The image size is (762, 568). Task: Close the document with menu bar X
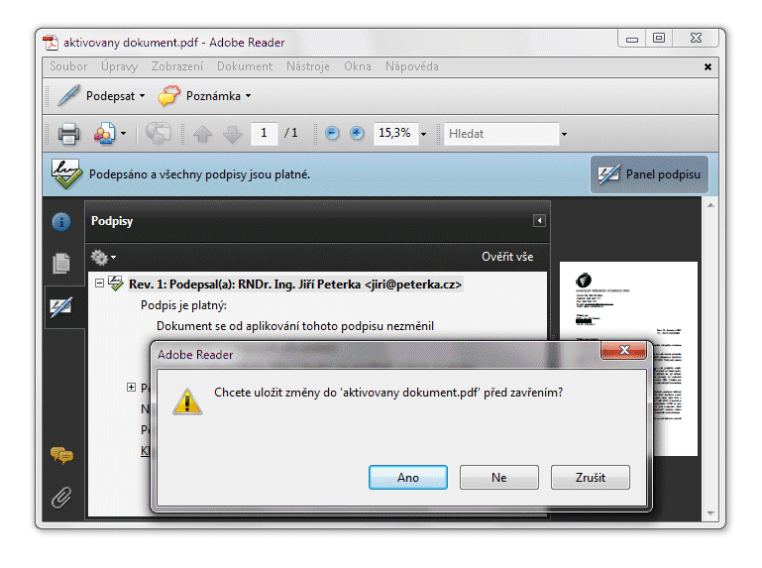click(x=708, y=66)
